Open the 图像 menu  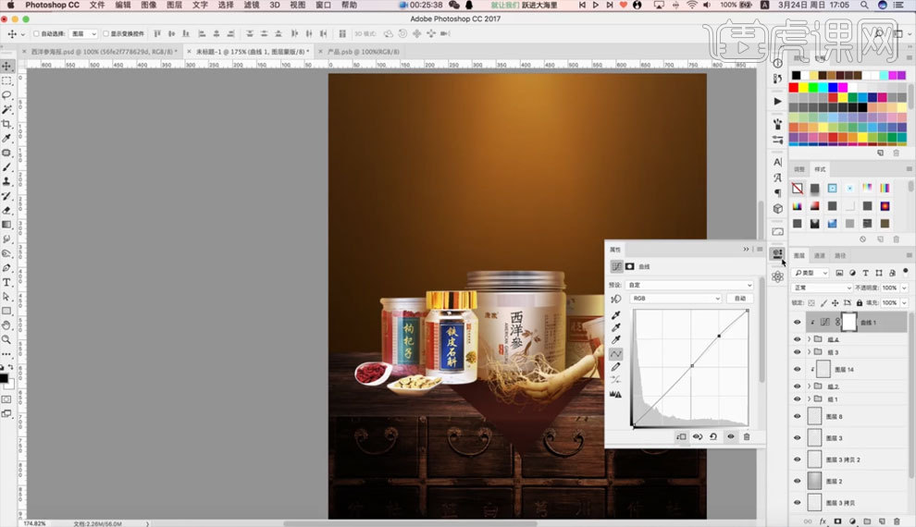[x=148, y=5]
